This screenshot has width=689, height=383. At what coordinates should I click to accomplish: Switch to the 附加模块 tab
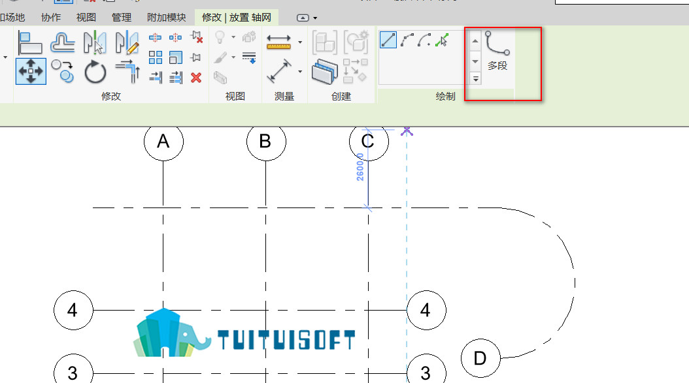(x=167, y=18)
